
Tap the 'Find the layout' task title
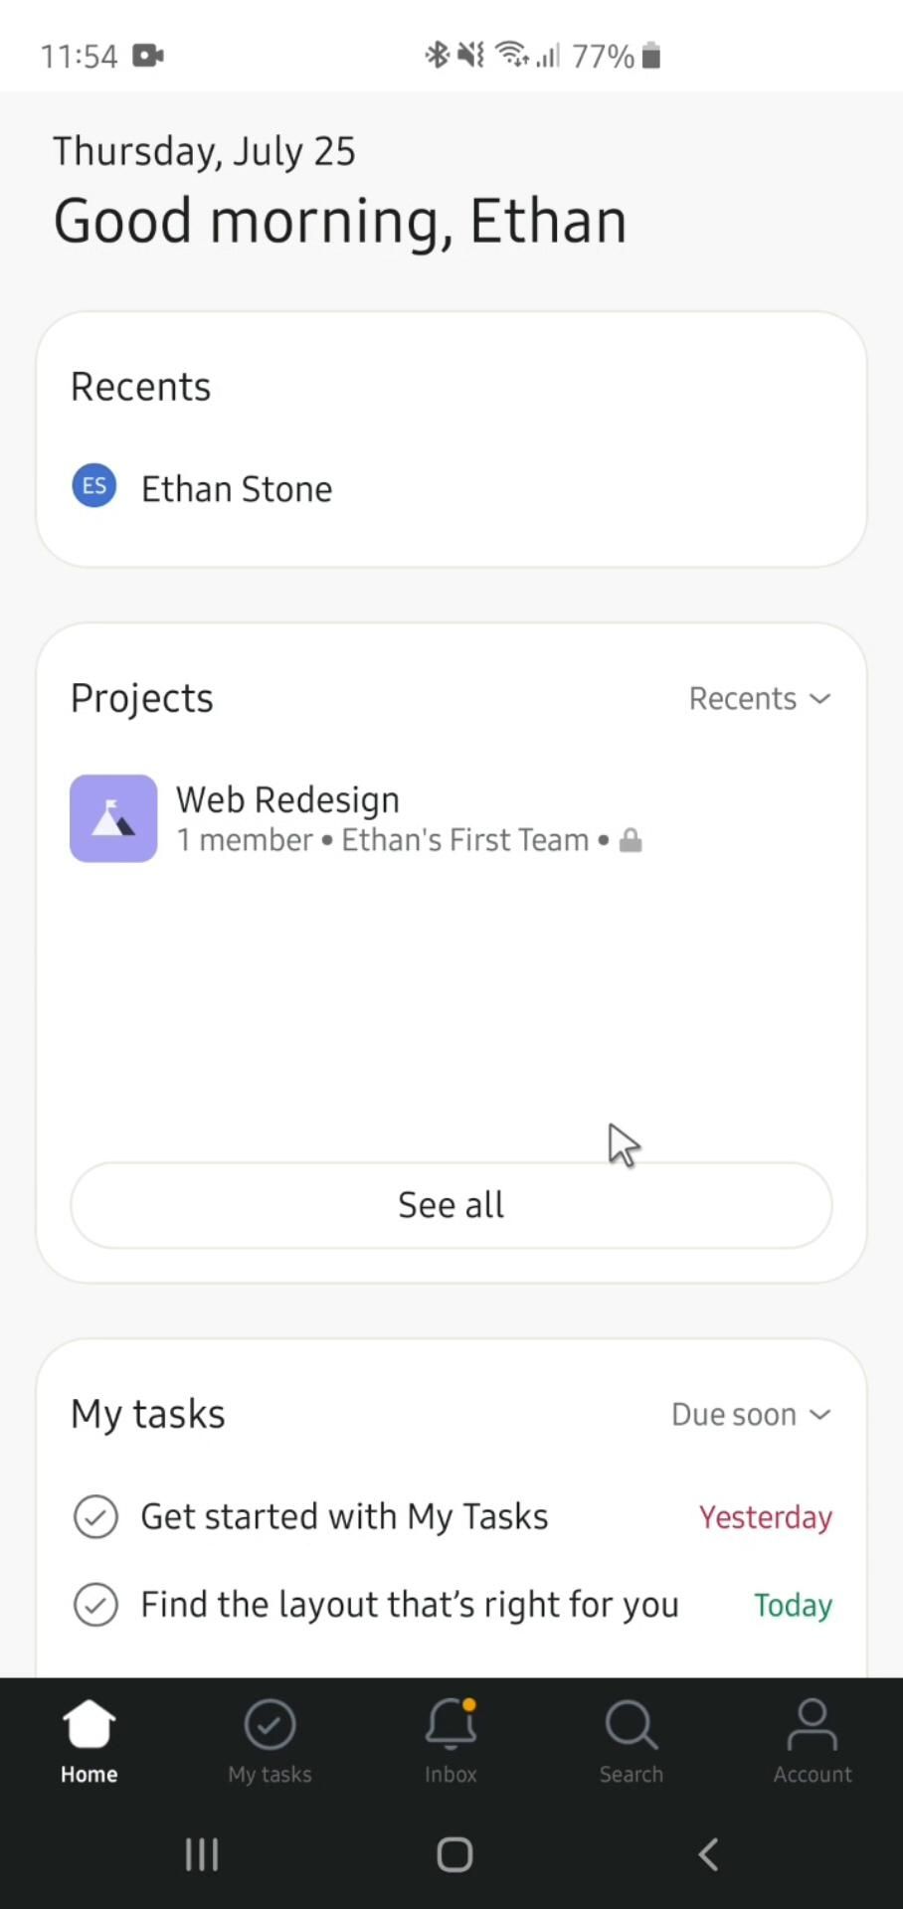click(410, 1605)
